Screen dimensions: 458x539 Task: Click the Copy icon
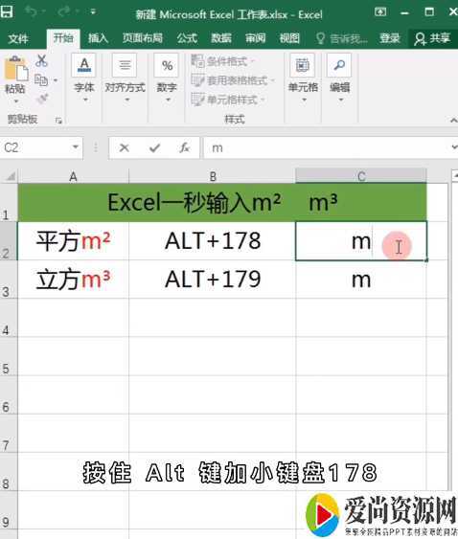(41, 80)
